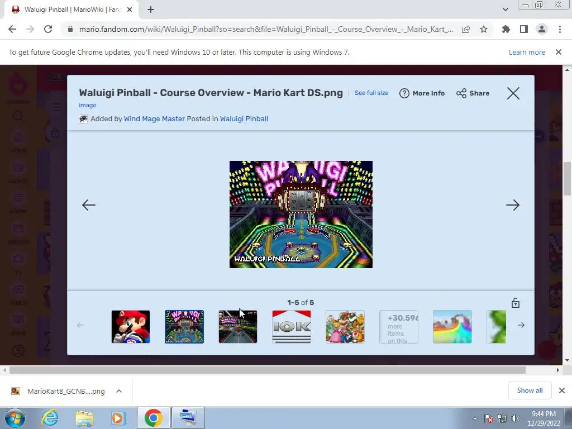The width and height of the screenshot is (572, 429).
Task: Click the Action Center flag icon
Action: (489, 418)
